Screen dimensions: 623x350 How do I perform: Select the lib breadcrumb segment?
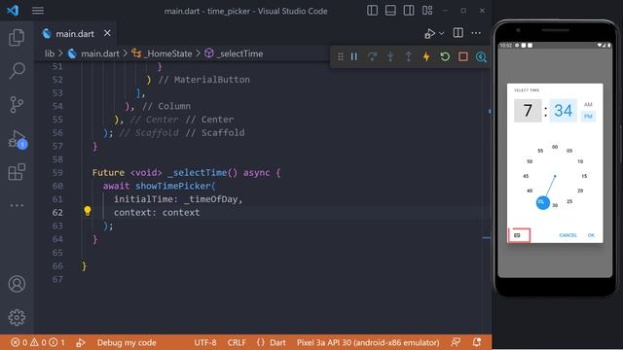50,53
